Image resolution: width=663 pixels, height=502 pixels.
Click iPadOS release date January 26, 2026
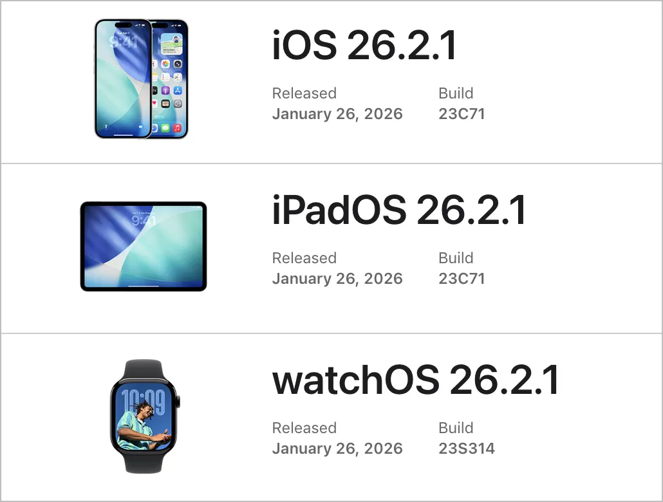[x=337, y=279]
